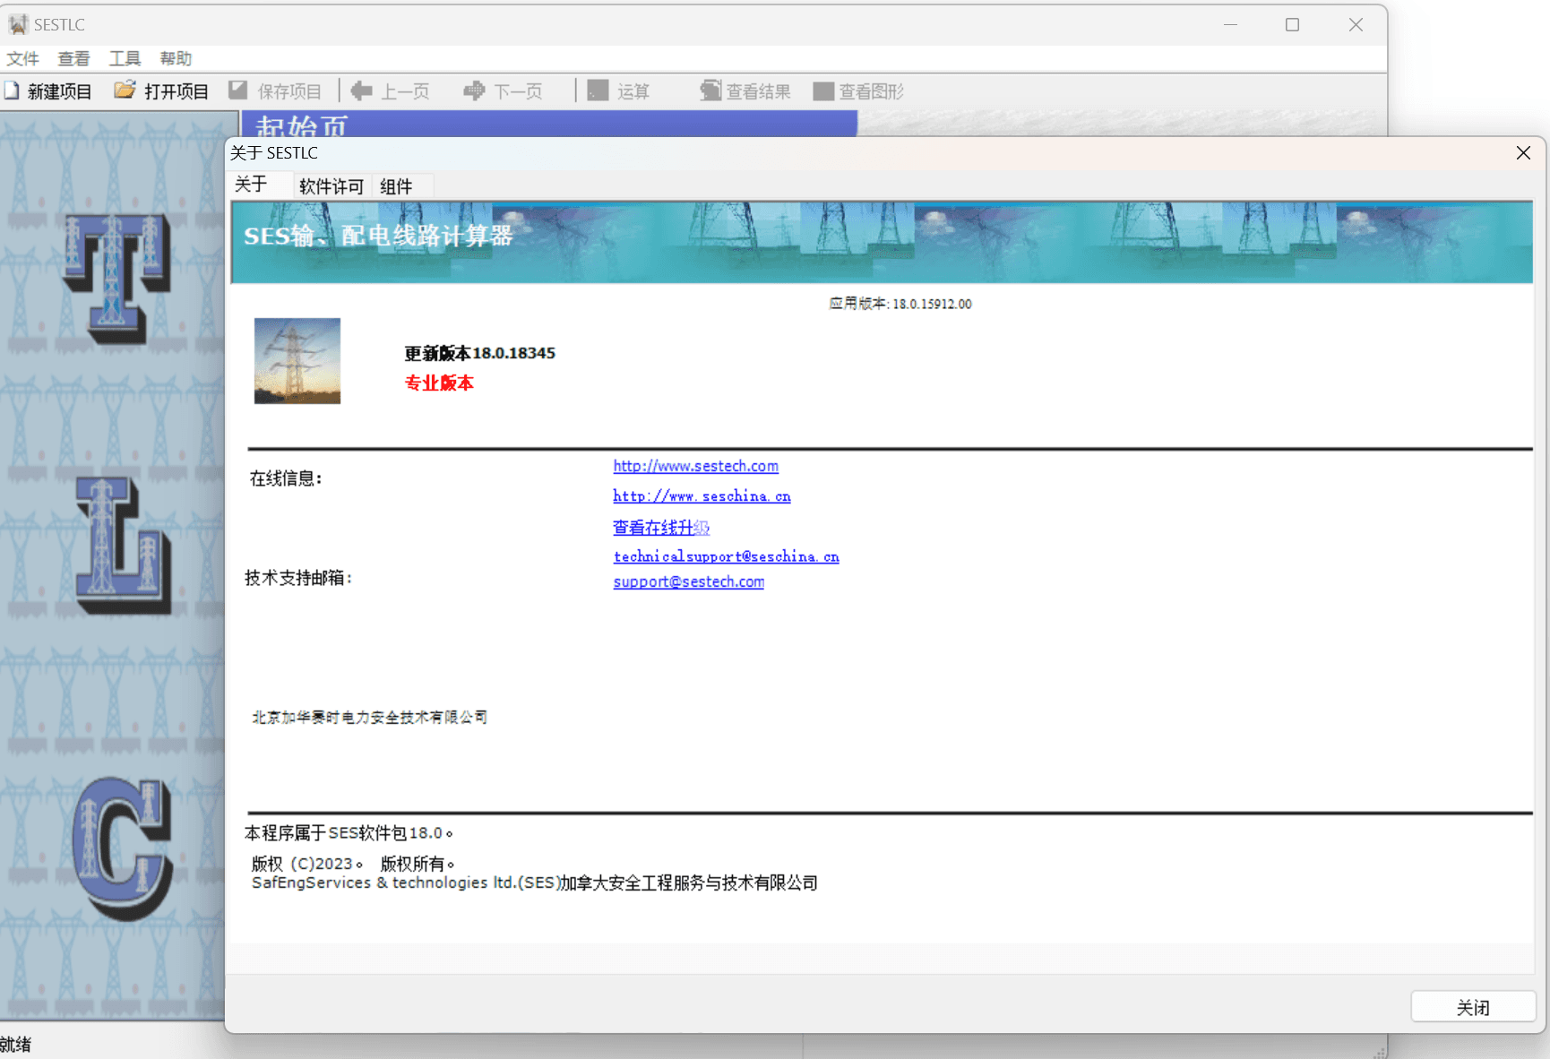1550x1059 pixels.
Task: Minimize the SESTLC main window
Action: coord(1230,24)
